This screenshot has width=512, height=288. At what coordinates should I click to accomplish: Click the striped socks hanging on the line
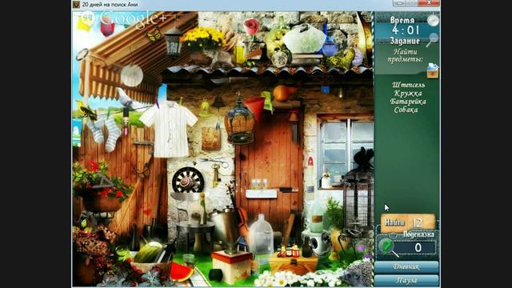[105, 134]
